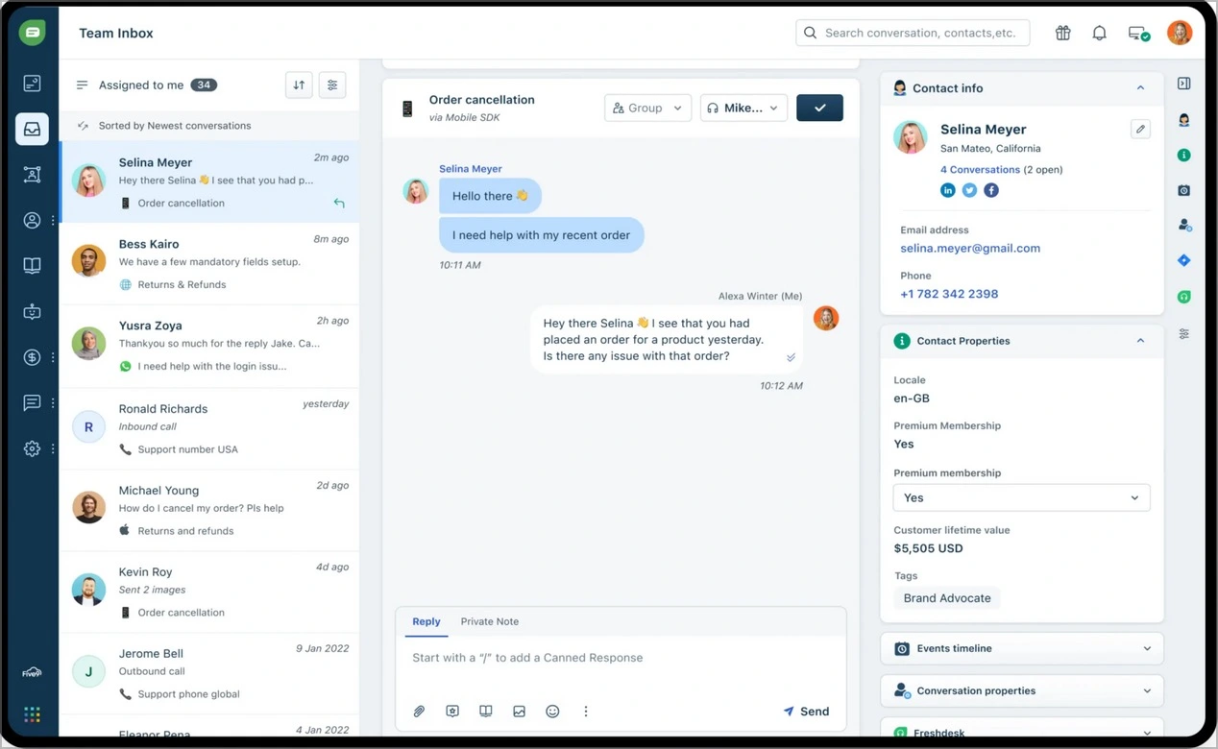Open the chat campaigns icon in sidebar

coord(32,402)
